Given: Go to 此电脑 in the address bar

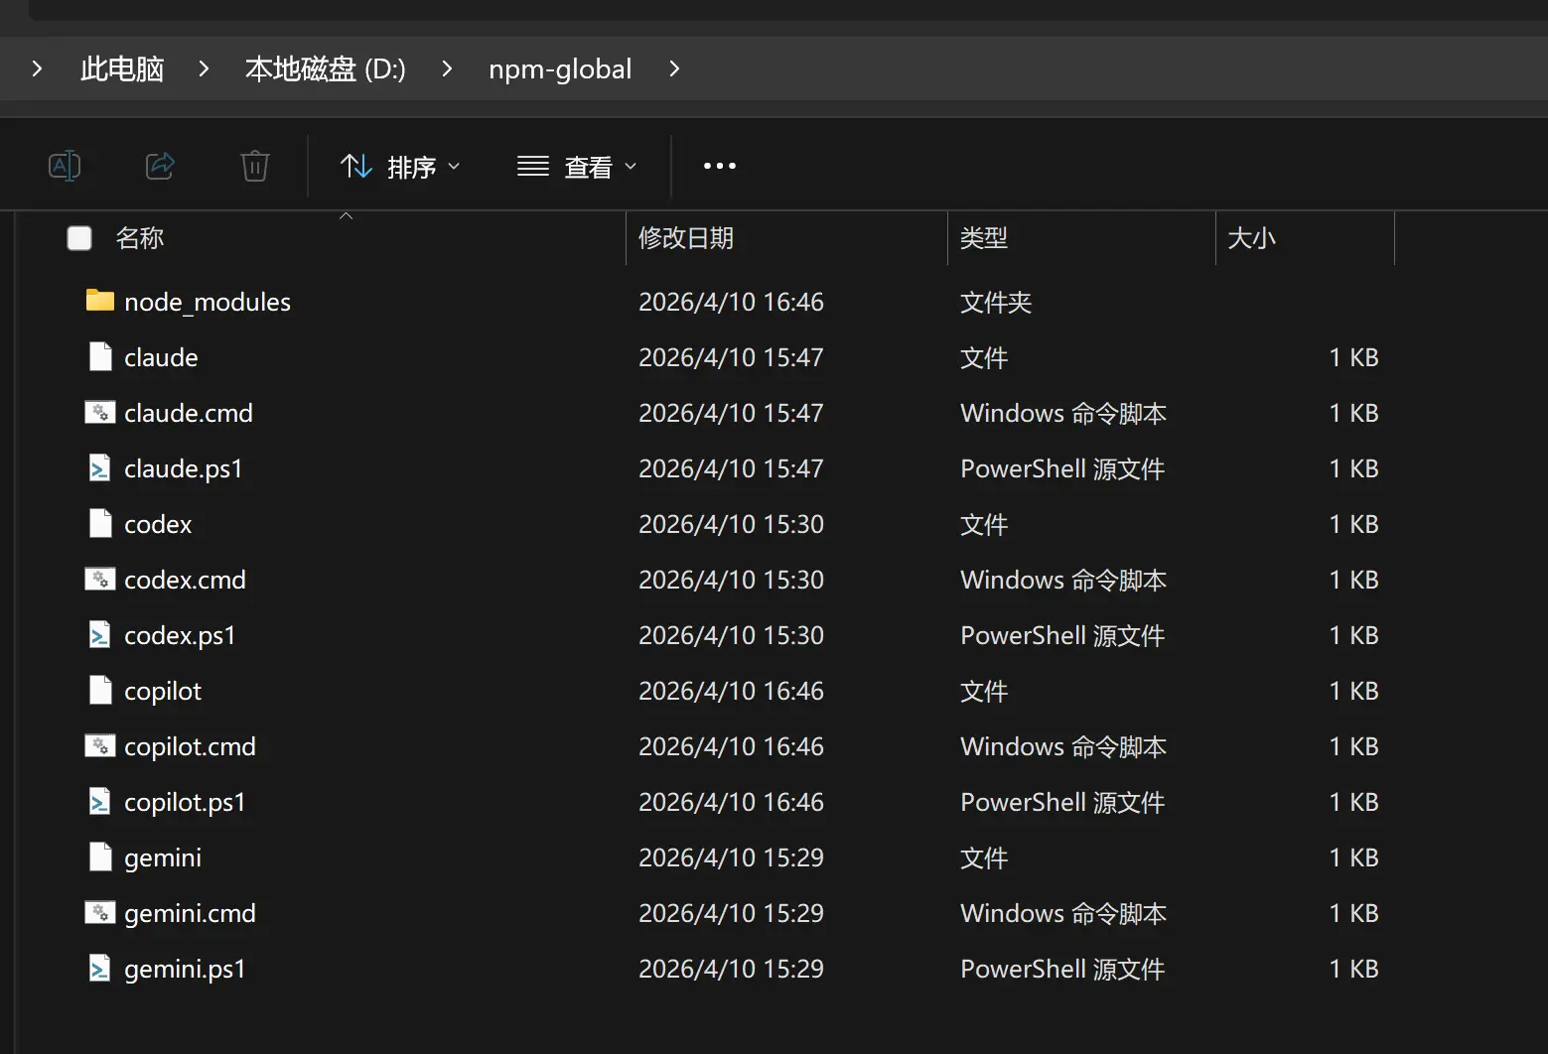Looking at the screenshot, I should 122,68.
